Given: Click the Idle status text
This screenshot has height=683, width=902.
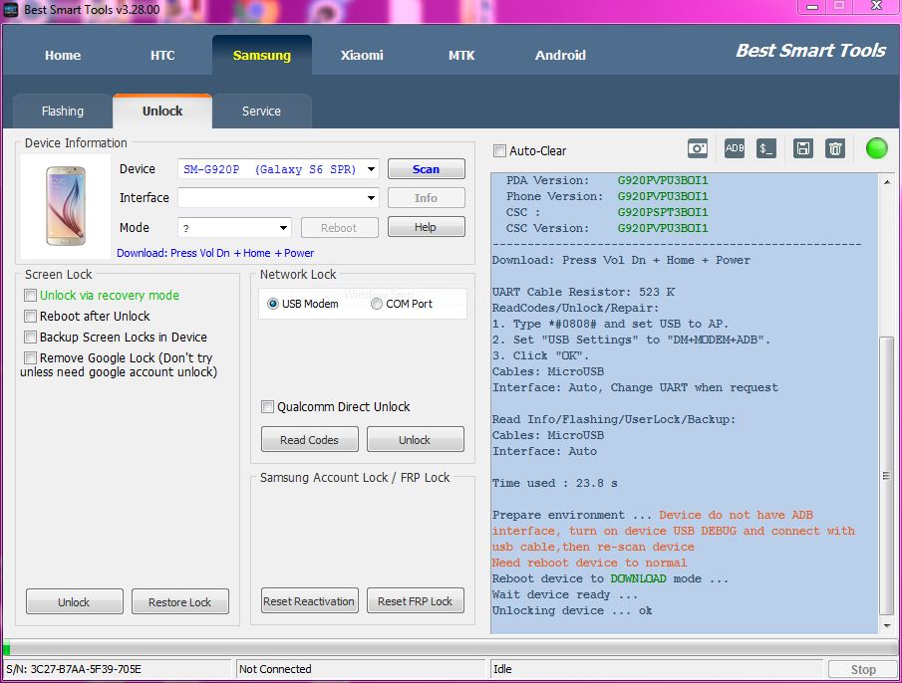Looking at the screenshot, I should point(502,669).
